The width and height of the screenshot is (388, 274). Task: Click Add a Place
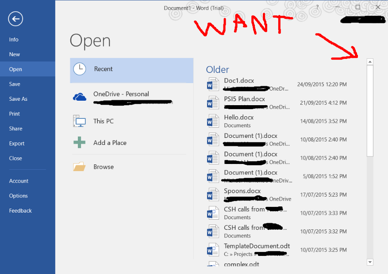click(x=132, y=143)
